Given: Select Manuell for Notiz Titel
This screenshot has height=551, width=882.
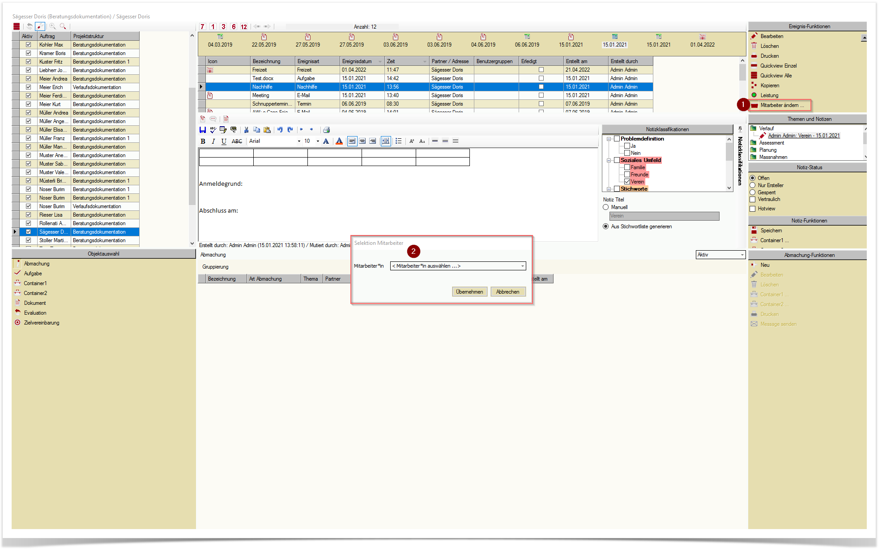Looking at the screenshot, I should pyautogui.click(x=606, y=207).
